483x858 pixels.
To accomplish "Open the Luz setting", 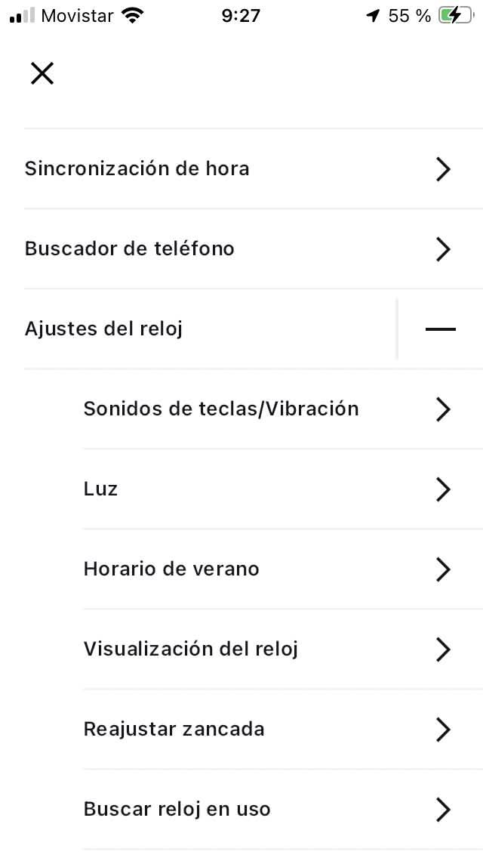I will click(283, 489).
